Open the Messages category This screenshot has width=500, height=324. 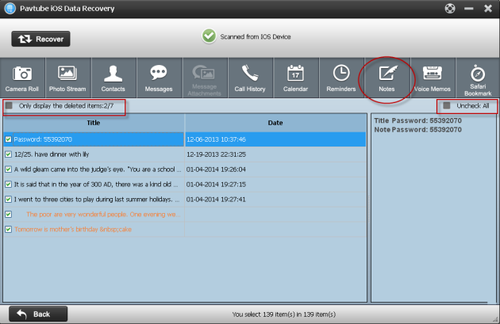159,78
